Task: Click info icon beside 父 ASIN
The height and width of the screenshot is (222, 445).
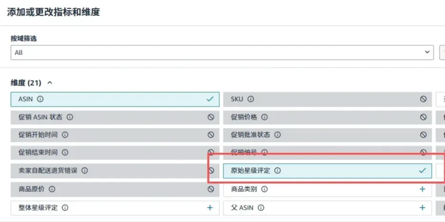Action: (x=261, y=208)
